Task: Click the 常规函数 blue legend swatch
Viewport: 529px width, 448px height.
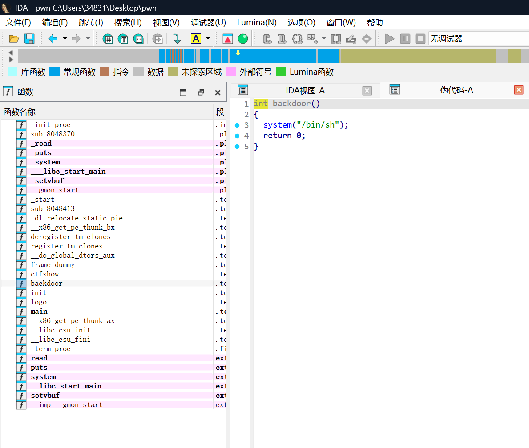Action: coord(54,72)
